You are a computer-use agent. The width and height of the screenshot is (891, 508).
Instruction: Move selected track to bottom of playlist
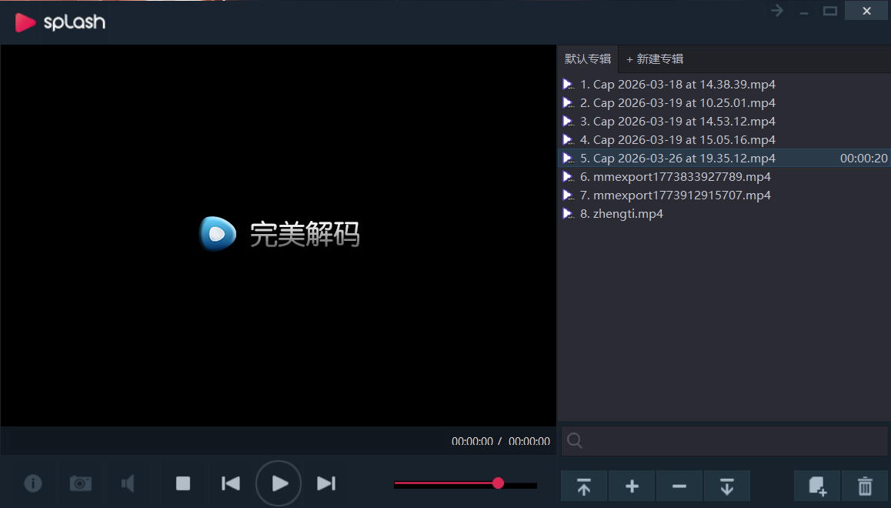726,486
